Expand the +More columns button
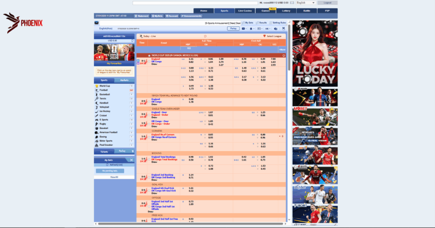 (282, 50)
